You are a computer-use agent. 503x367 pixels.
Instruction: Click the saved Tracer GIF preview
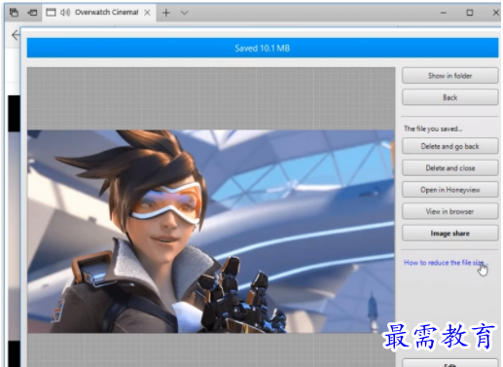211,232
